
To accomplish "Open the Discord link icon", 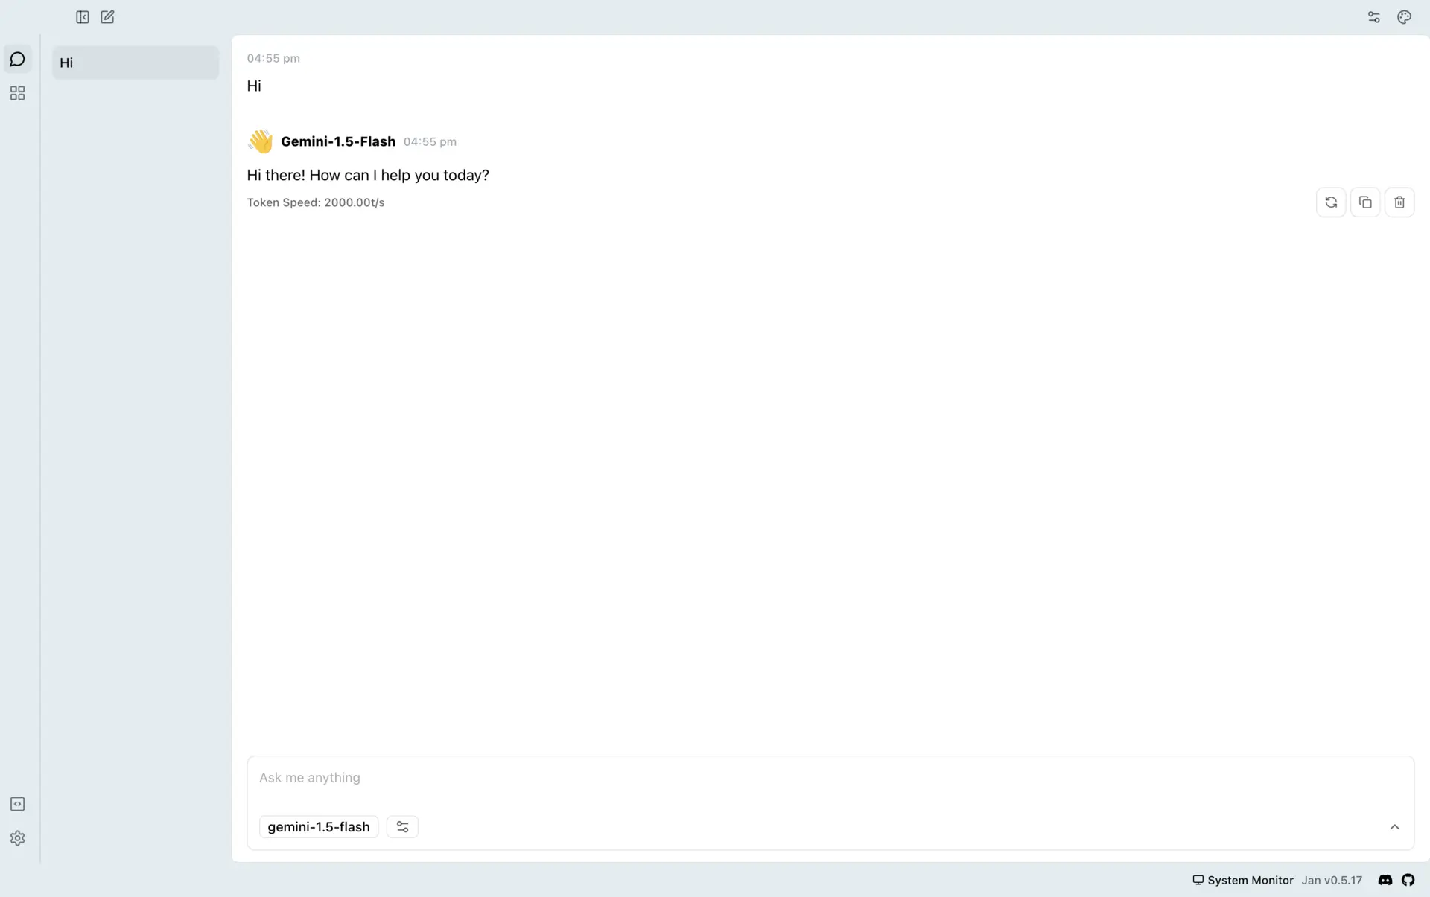I will pyautogui.click(x=1385, y=880).
